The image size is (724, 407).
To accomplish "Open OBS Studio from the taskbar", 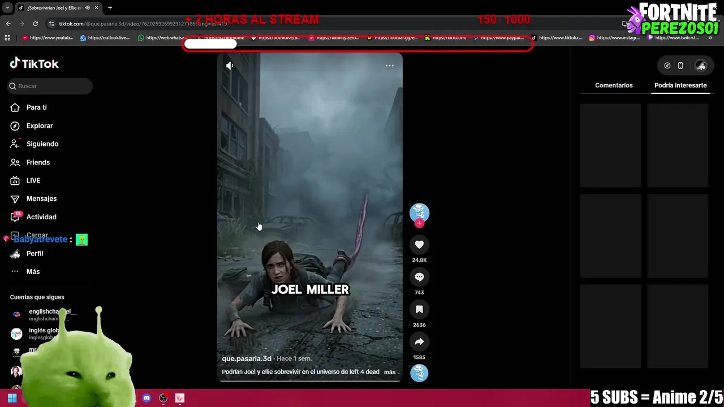I will 163,398.
